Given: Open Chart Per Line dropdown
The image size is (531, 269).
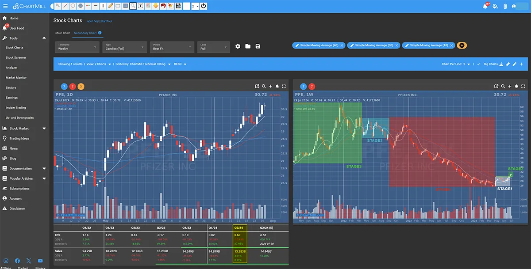Looking at the screenshot, I should (x=456, y=64).
